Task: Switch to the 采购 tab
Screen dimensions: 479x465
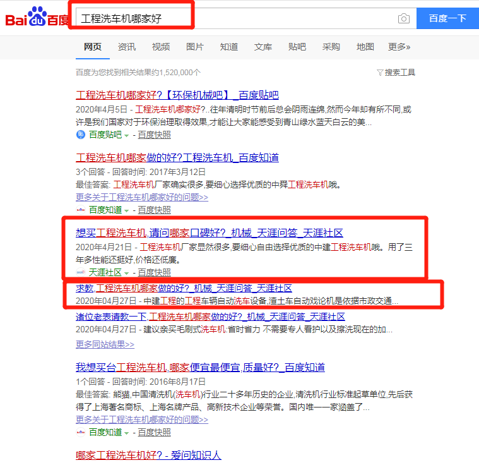Action: pos(331,47)
